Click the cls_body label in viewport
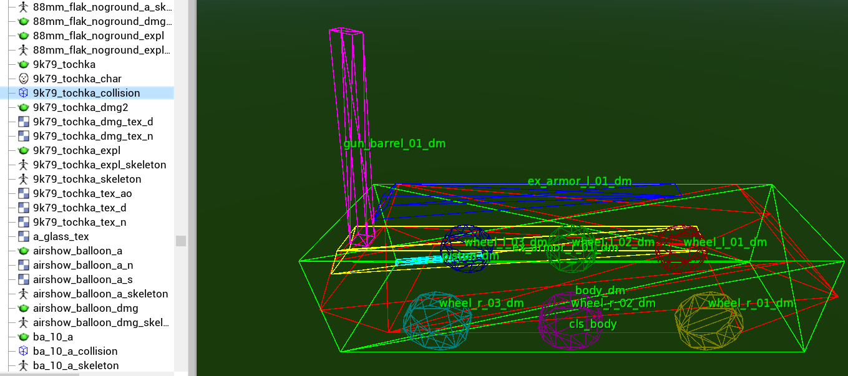 (592, 324)
